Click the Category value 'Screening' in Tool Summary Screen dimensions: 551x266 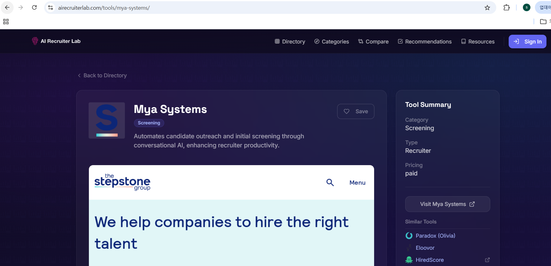click(x=419, y=128)
